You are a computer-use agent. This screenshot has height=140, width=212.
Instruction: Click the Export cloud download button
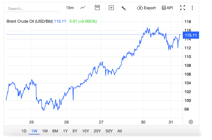(146, 8)
